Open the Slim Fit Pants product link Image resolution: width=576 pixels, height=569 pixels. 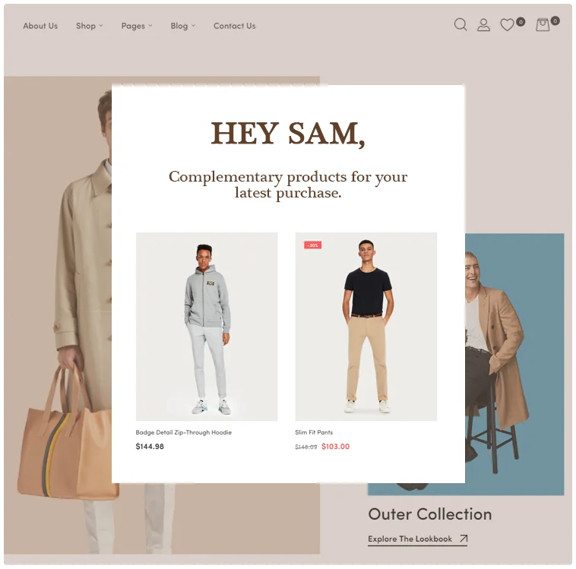pyautogui.click(x=314, y=432)
